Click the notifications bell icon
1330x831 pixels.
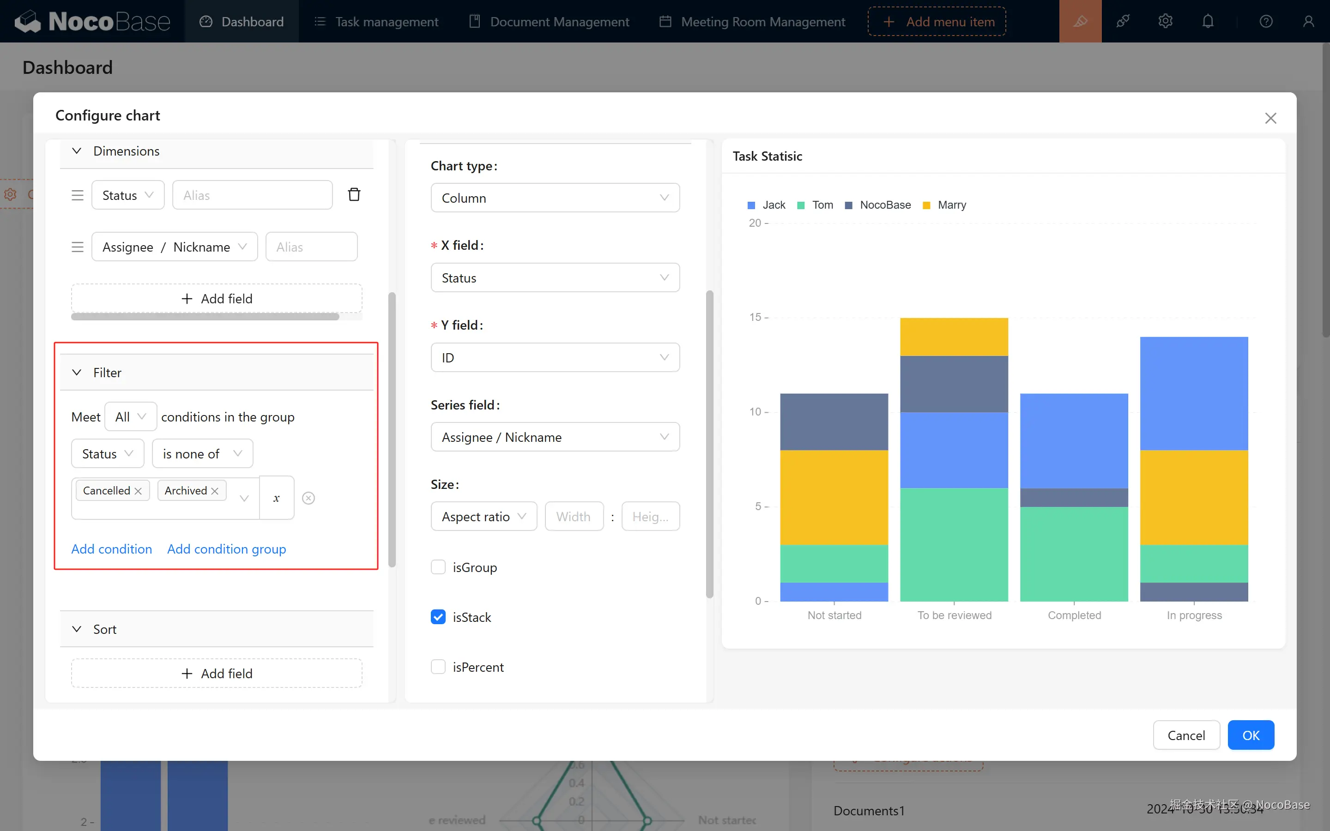pyautogui.click(x=1208, y=21)
